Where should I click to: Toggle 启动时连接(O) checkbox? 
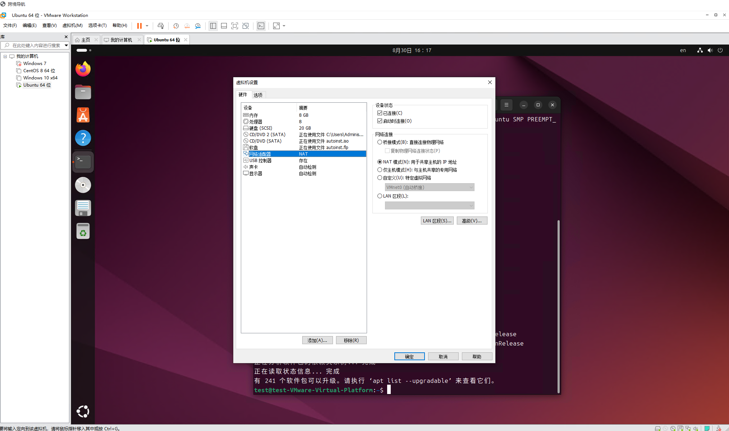point(380,121)
